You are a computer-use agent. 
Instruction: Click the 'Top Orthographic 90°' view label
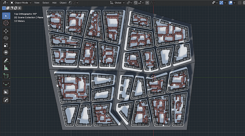click(x=25, y=14)
